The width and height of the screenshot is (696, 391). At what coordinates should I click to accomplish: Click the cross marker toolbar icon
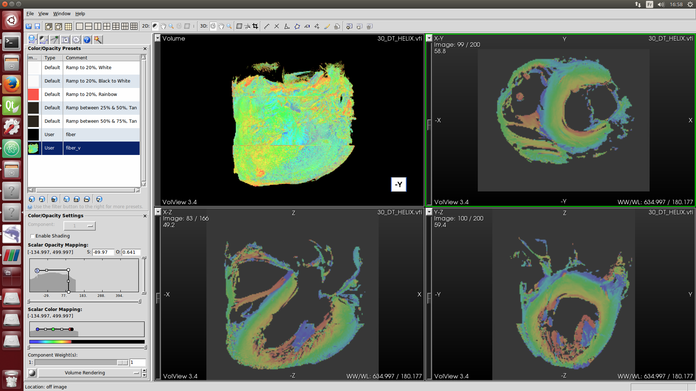[277, 26]
